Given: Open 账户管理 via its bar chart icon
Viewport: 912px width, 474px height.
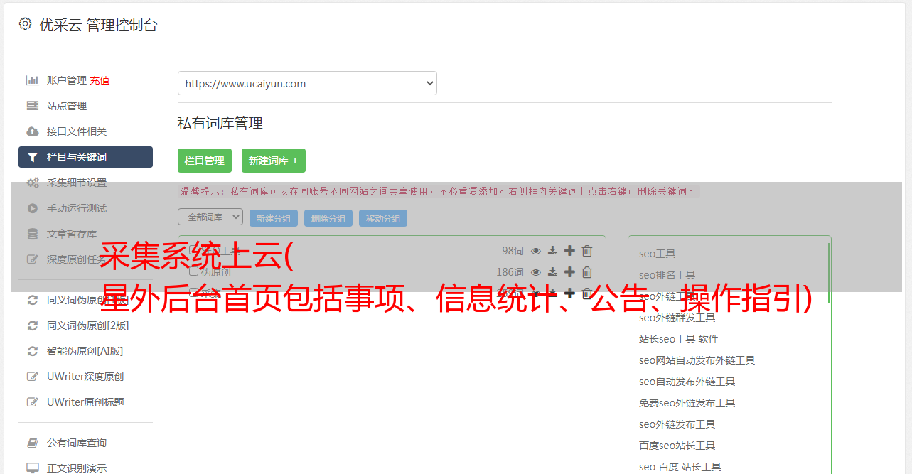Looking at the screenshot, I should coord(33,80).
